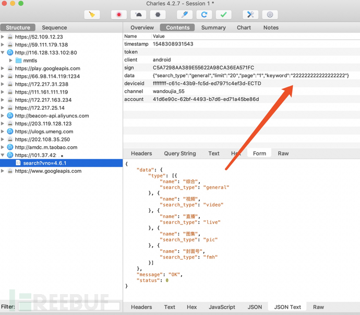Show request Headers tab
The image size is (360, 315).
[141, 154]
